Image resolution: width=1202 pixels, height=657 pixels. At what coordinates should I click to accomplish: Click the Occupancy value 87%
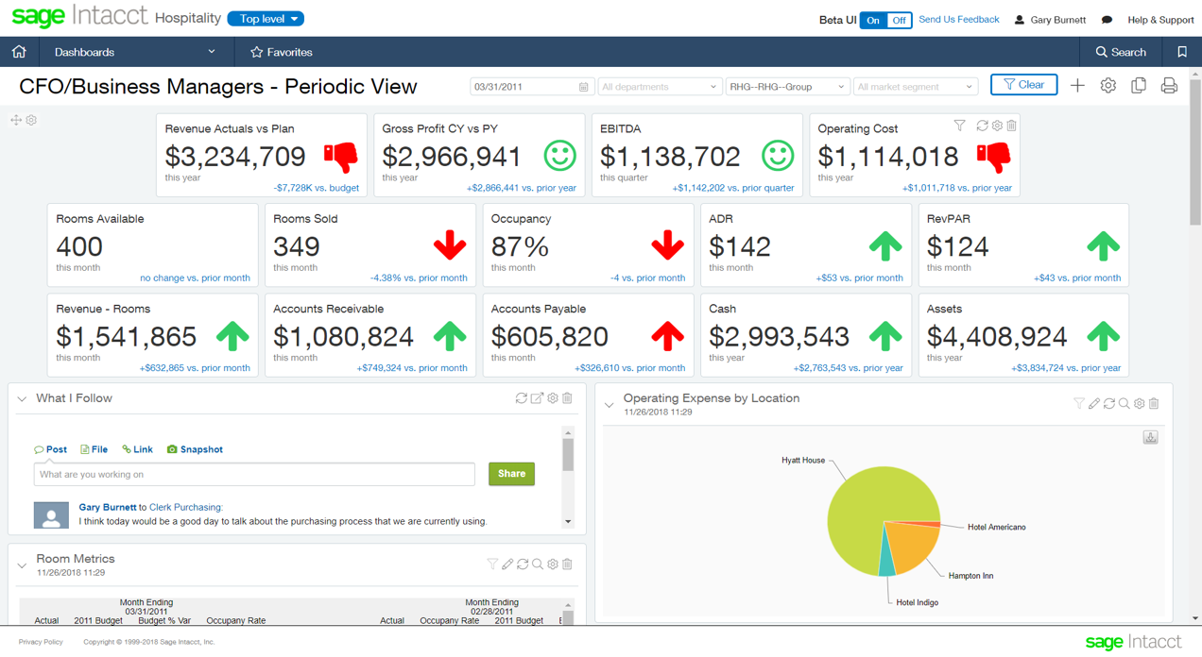(x=520, y=246)
